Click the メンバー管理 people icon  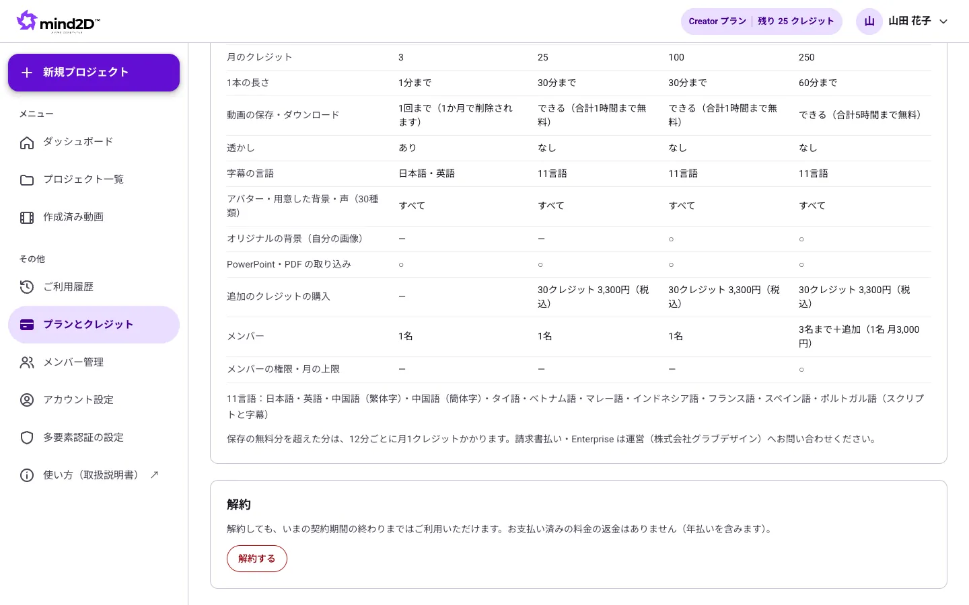(x=27, y=362)
